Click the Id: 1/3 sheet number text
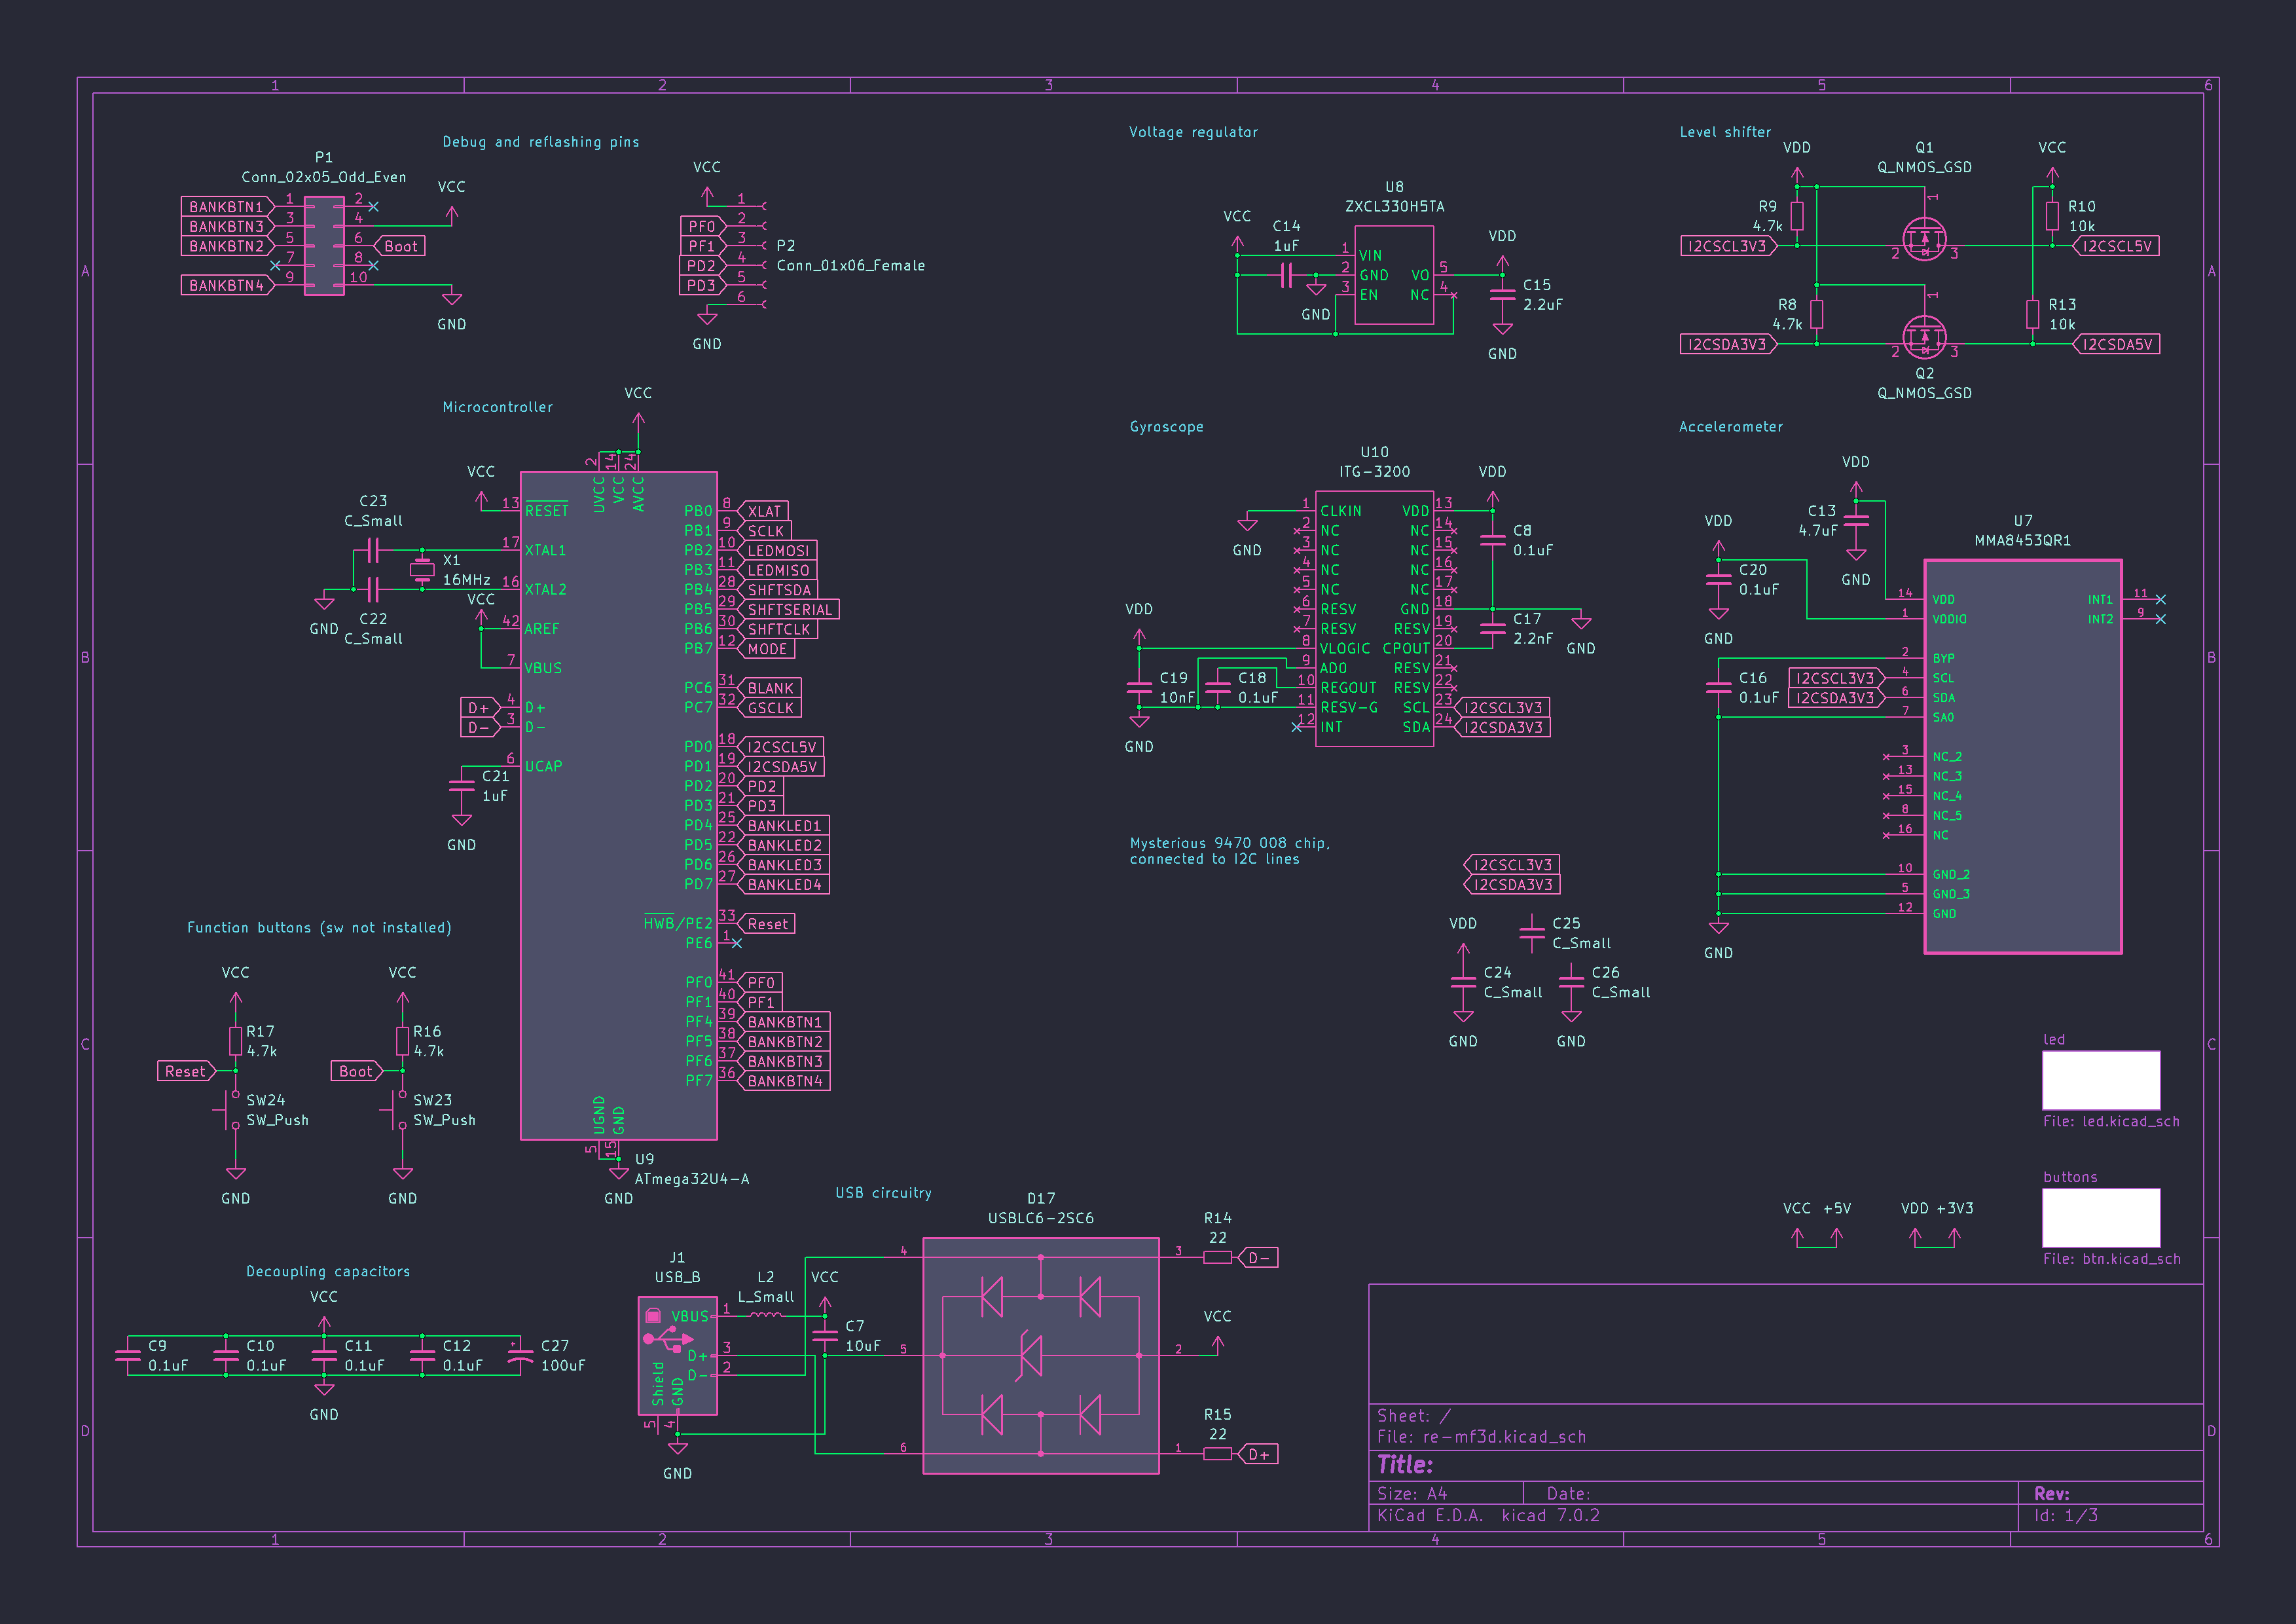2296x1624 pixels. tap(2065, 1515)
